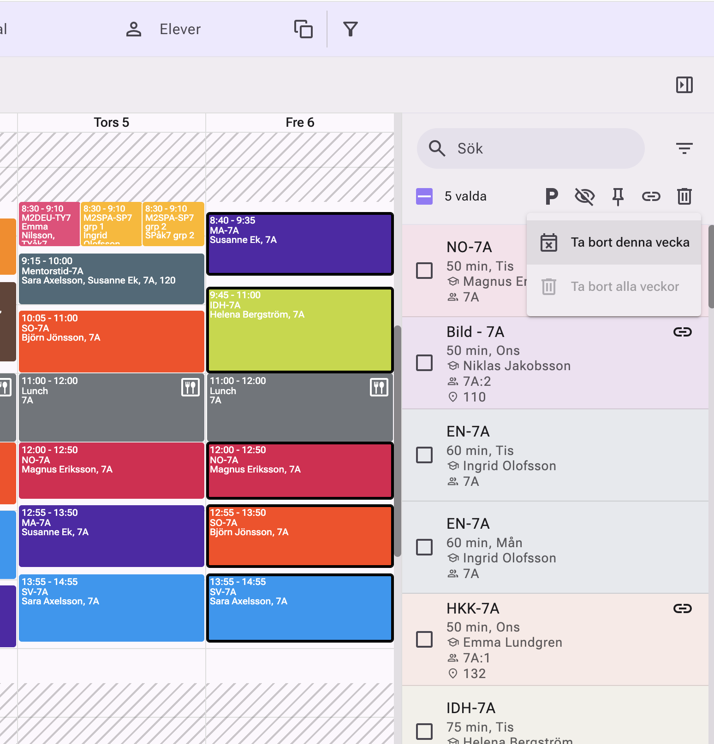The height and width of the screenshot is (744, 714).
Task: Click the trash delete icon
Action: click(x=684, y=196)
